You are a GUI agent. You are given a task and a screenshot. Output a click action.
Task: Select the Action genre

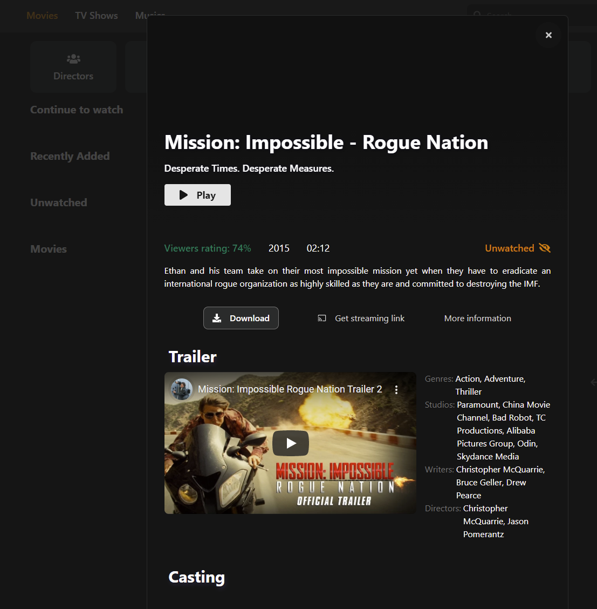click(468, 378)
